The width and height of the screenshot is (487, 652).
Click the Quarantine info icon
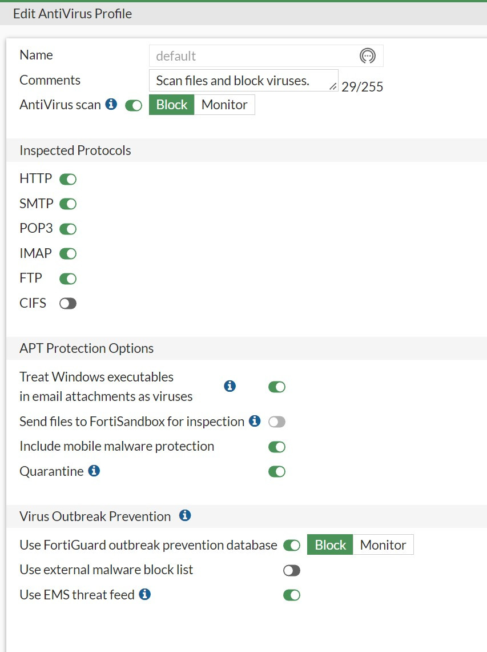click(94, 471)
